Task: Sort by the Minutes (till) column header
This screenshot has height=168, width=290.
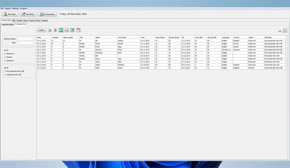Action: click(x=214, y=37)
